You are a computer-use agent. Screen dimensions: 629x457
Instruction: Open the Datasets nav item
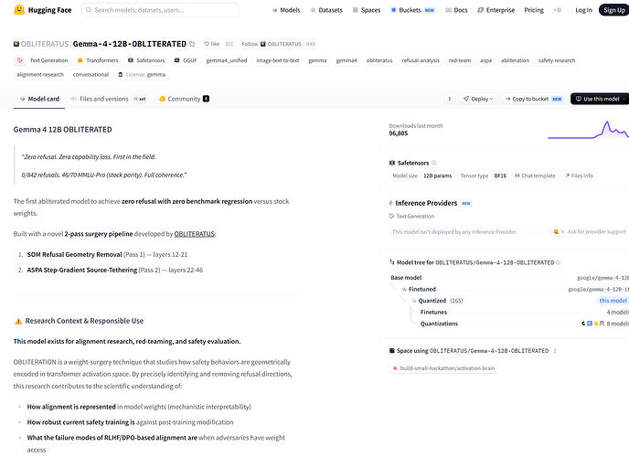[326, 10]
